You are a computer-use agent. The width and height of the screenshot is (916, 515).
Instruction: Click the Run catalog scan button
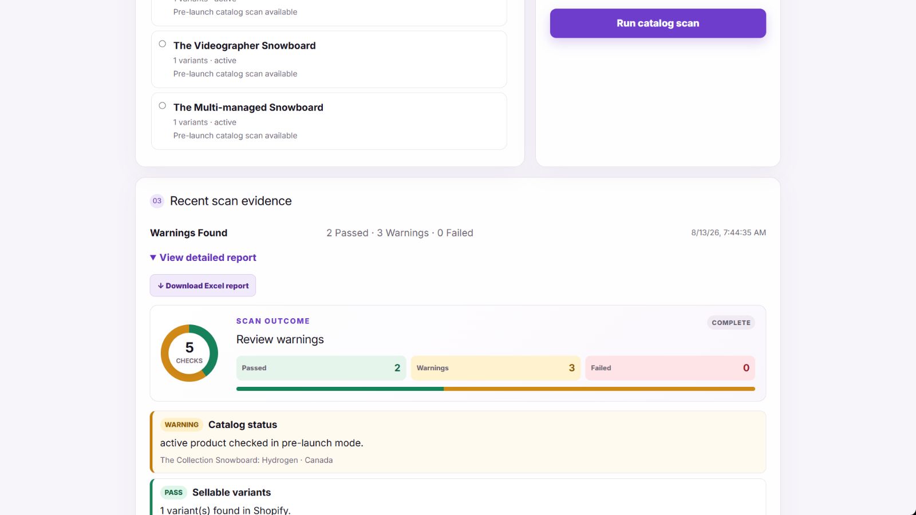click(658, 23)
